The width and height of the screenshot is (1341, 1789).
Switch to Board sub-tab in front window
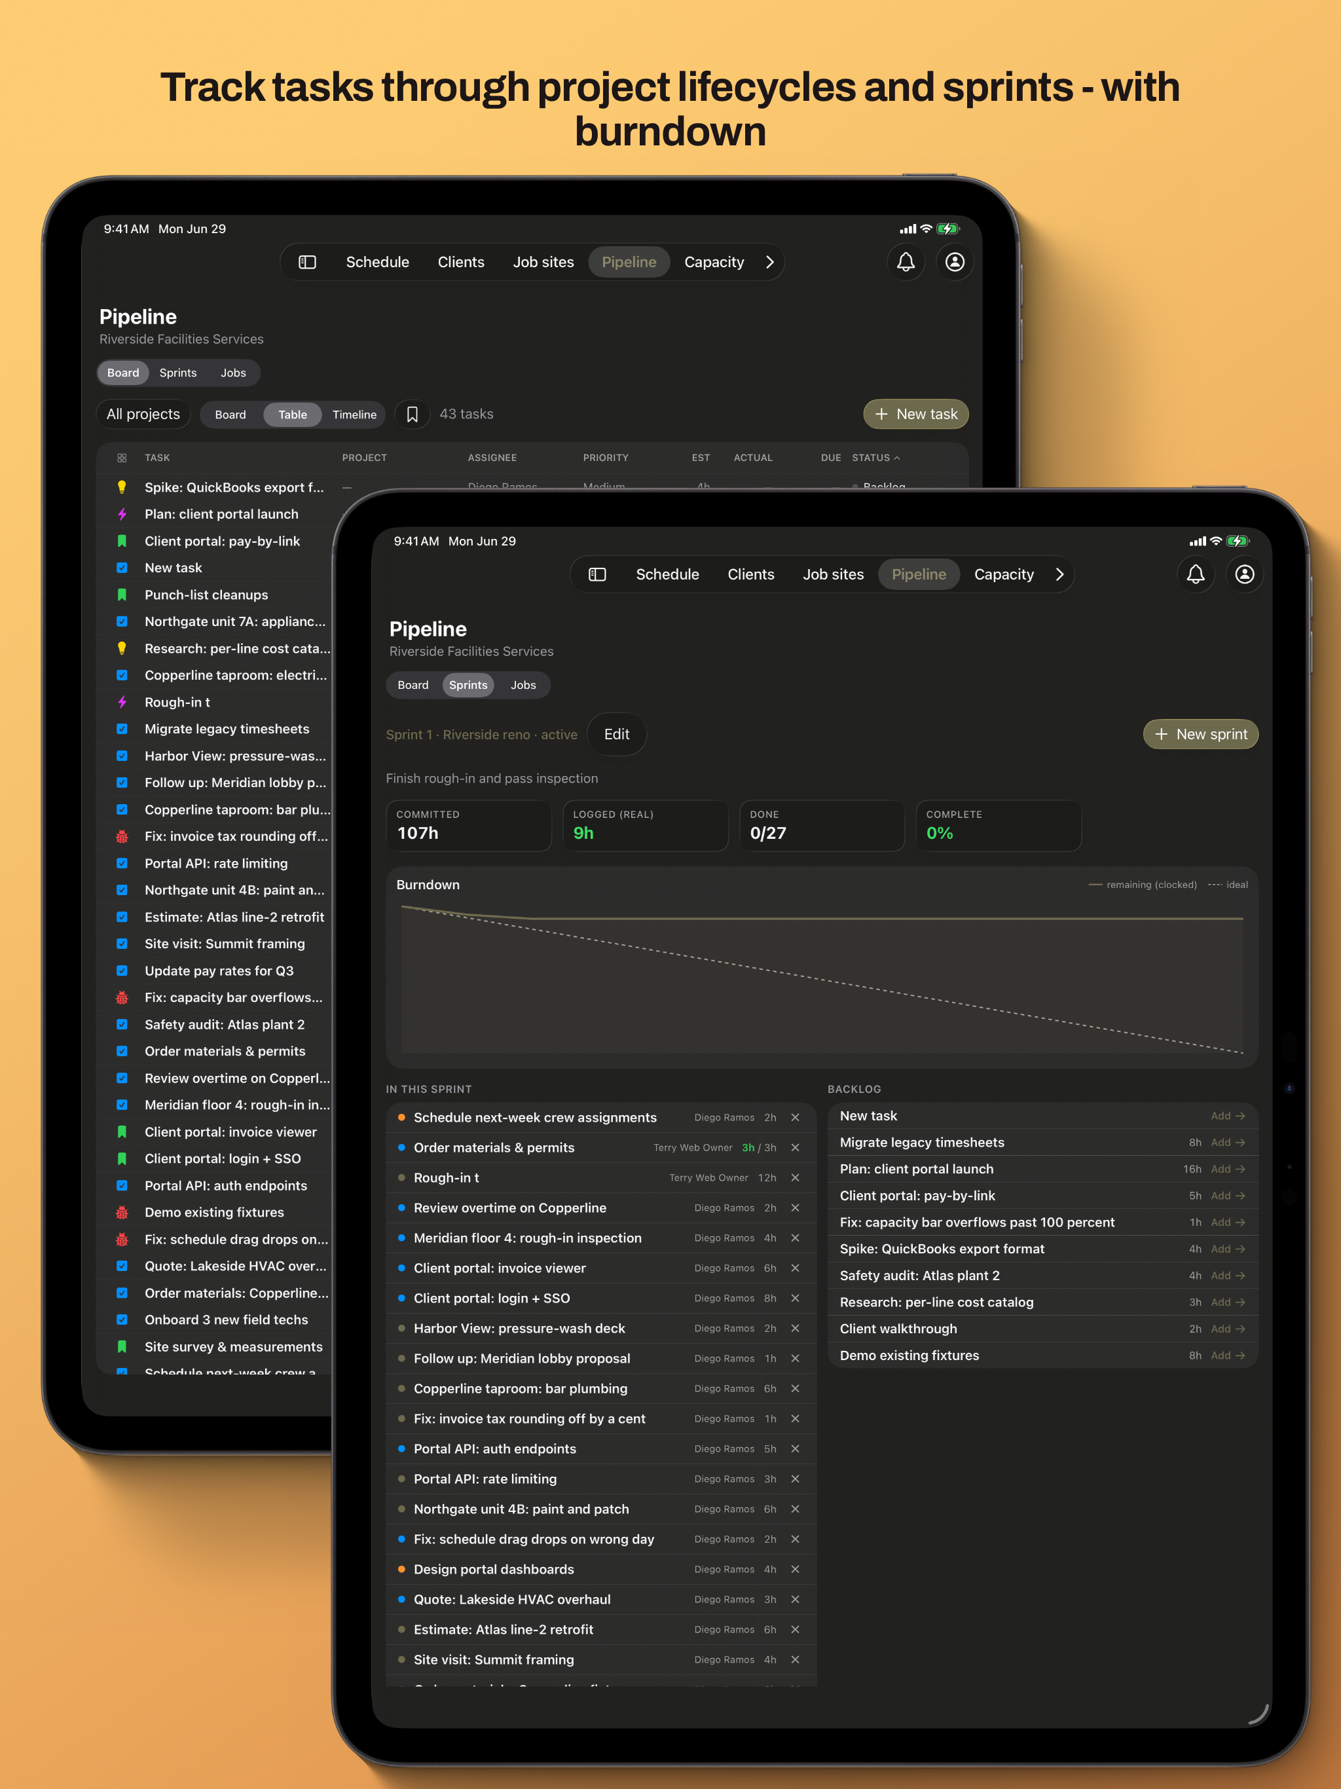click(x=413, y=685)
